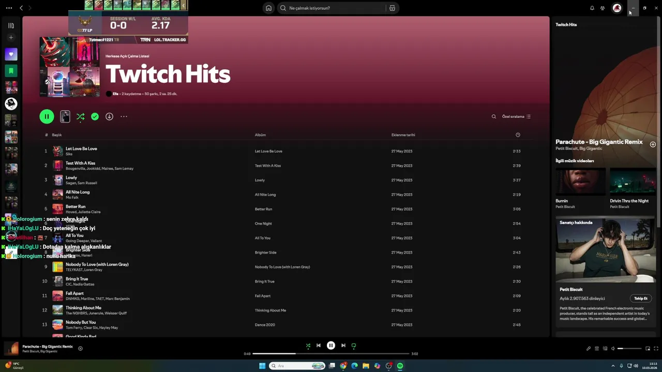
Task: Open Connect to a device icon
Action: click(x=605, y=349)
